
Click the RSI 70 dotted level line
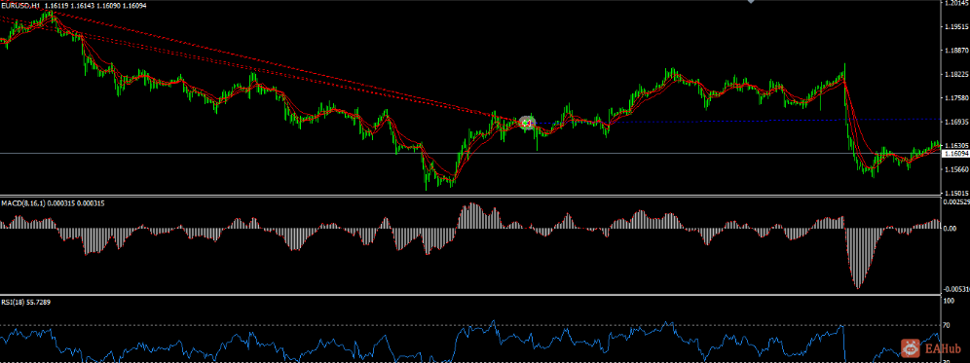click(470, 325)
